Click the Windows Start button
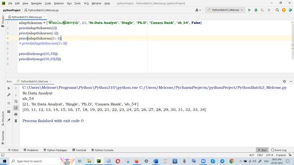Image resolution: width=294 pixels, height=165 pixels. (4, 161)
